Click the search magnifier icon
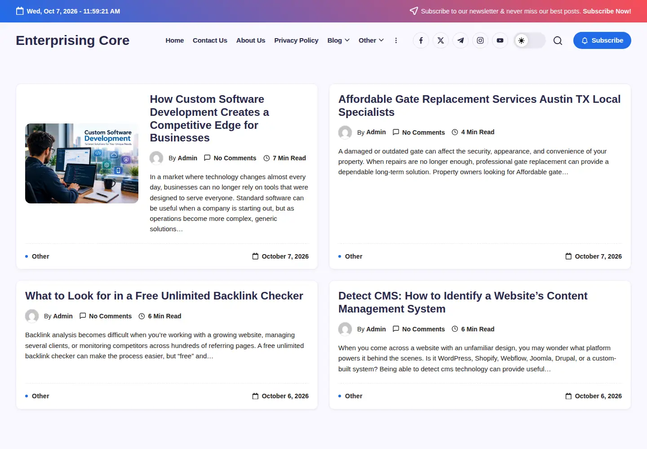Image resolution: width=647 pixels, height=449 pixels. (x=558, y=40)
